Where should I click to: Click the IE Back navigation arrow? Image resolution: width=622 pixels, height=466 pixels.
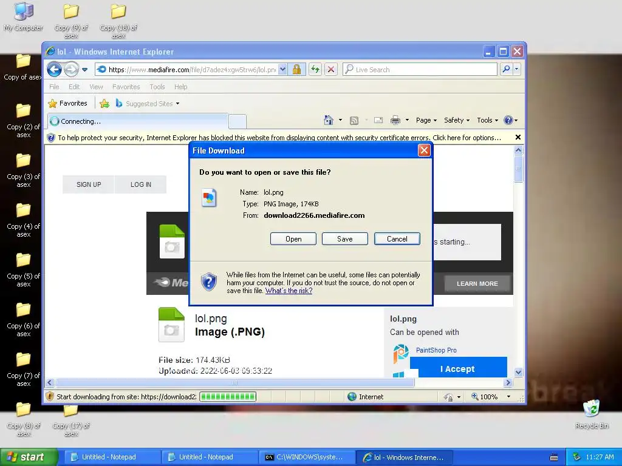54,69
